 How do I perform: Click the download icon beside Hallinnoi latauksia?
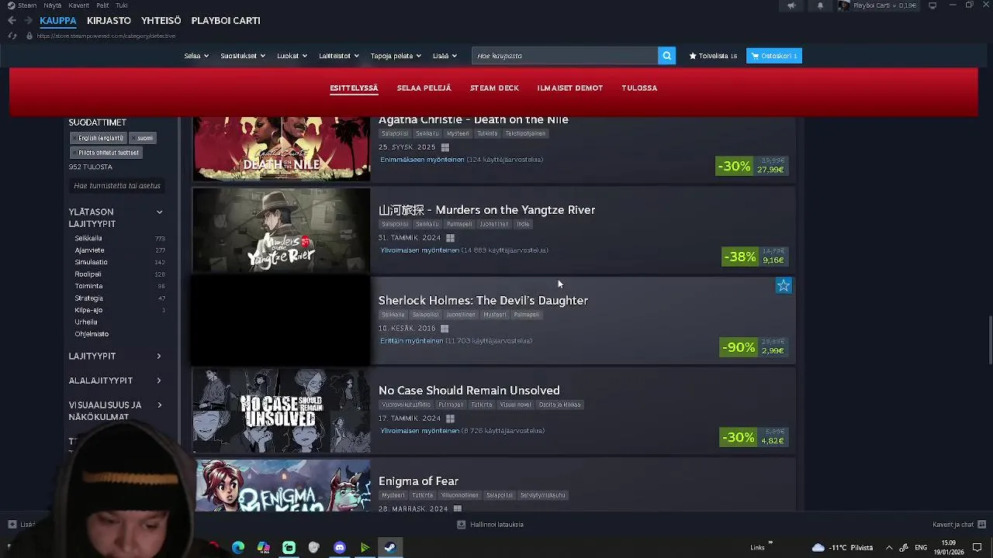coord(462,525)
